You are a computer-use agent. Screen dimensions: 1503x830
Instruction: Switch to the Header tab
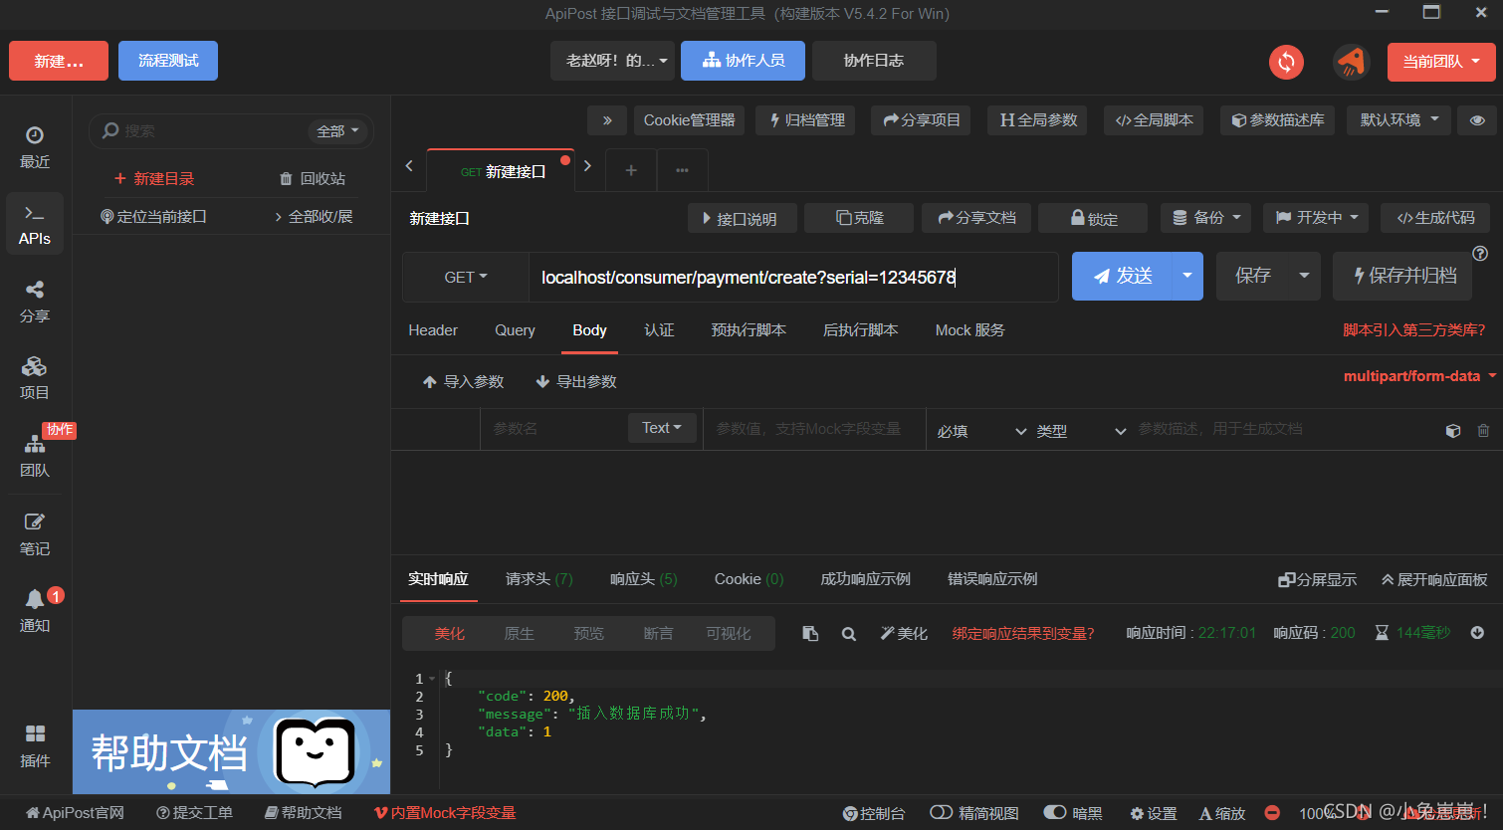click(x=433, y=330)
